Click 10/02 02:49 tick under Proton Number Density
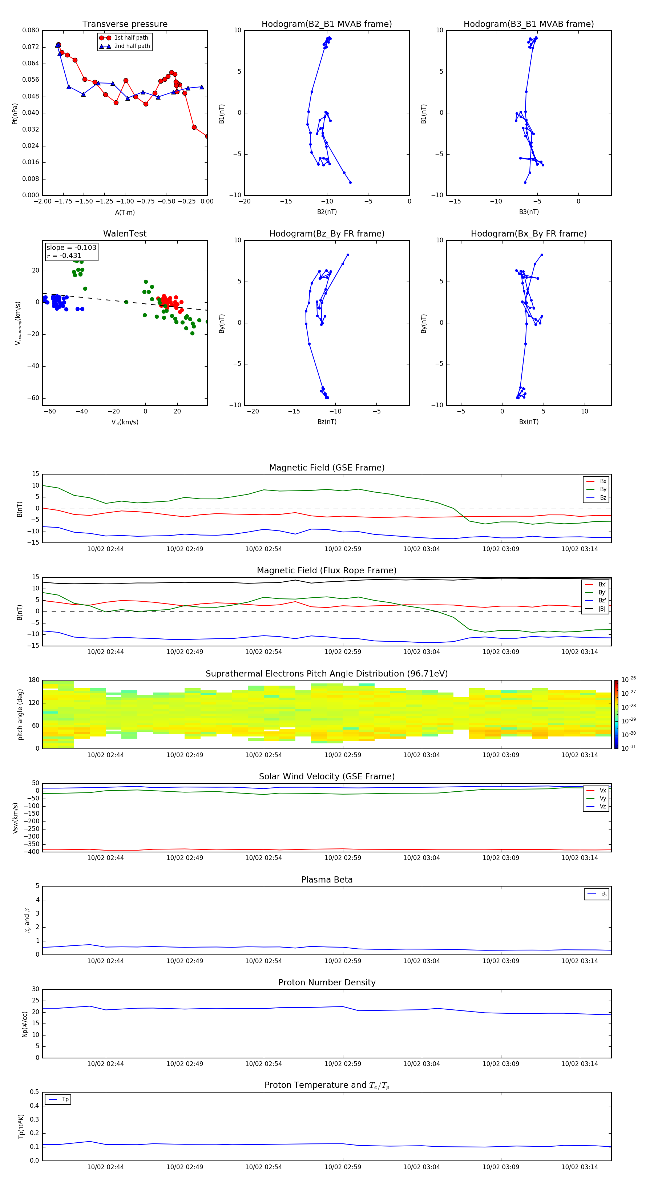The image size is (654, 1199). point(185,1063)
